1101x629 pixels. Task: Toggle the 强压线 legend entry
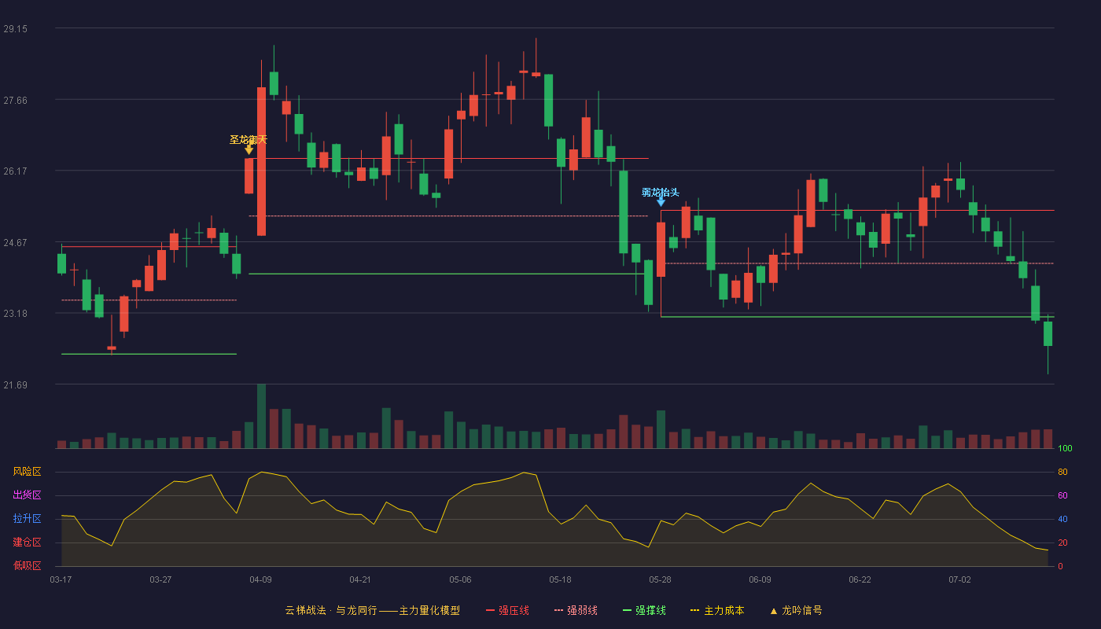(x=507, y=610)
